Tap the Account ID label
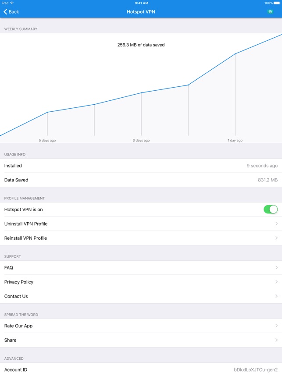The height and width of the screenshot is (376, 282). (x=16, y=369)
